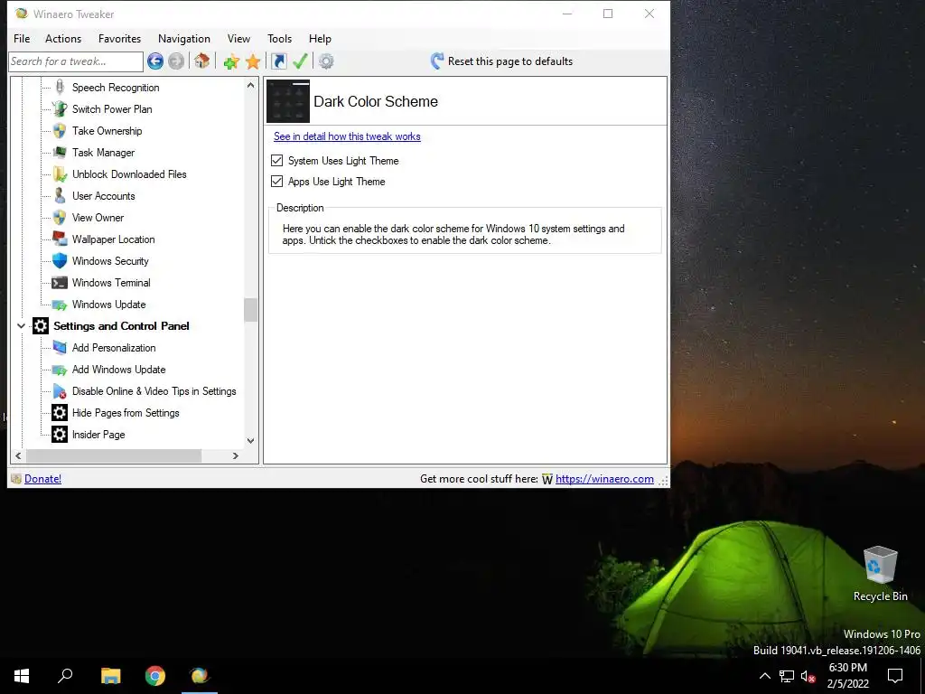Click the Unblock Downloaded Files folder icon
Image resolution: width=925 pixels, height=694 pixels.
pyautogui.click(x=60, y=174)
